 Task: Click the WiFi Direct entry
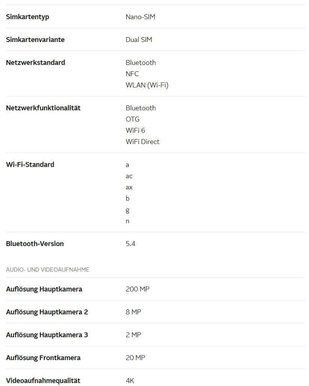click(143, 142)
